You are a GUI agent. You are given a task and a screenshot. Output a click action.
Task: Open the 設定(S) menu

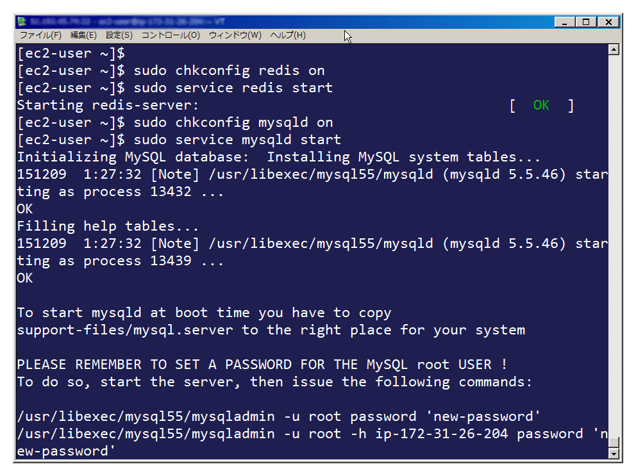119,35
